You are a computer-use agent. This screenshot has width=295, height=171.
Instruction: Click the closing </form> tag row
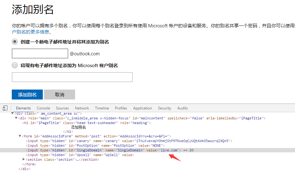point(29,164)
